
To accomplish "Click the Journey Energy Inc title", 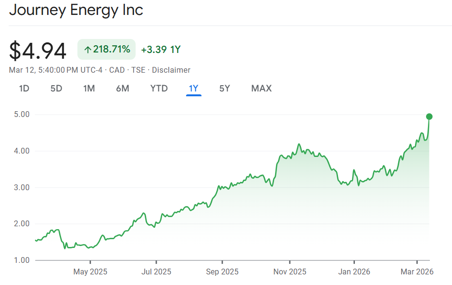I will point(76,10).
